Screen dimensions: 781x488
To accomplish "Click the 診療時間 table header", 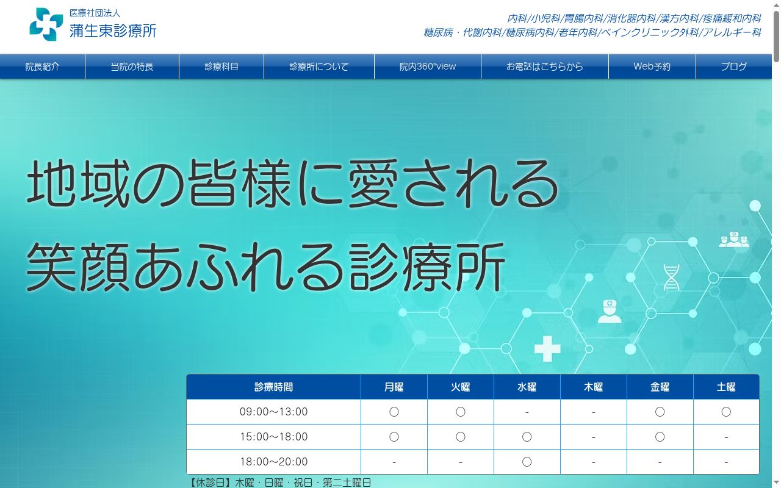I will [273, 387].
